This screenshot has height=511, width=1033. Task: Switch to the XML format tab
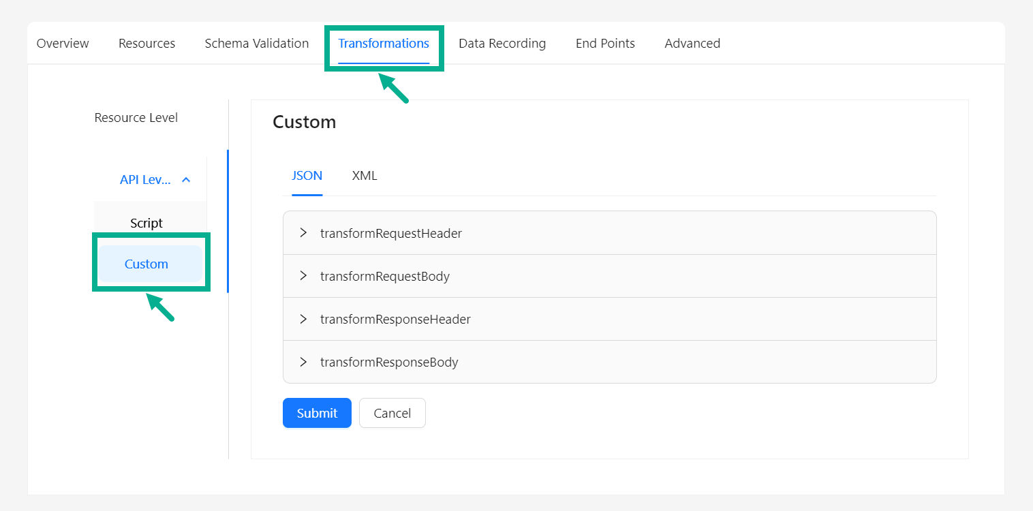click(365, 176)
